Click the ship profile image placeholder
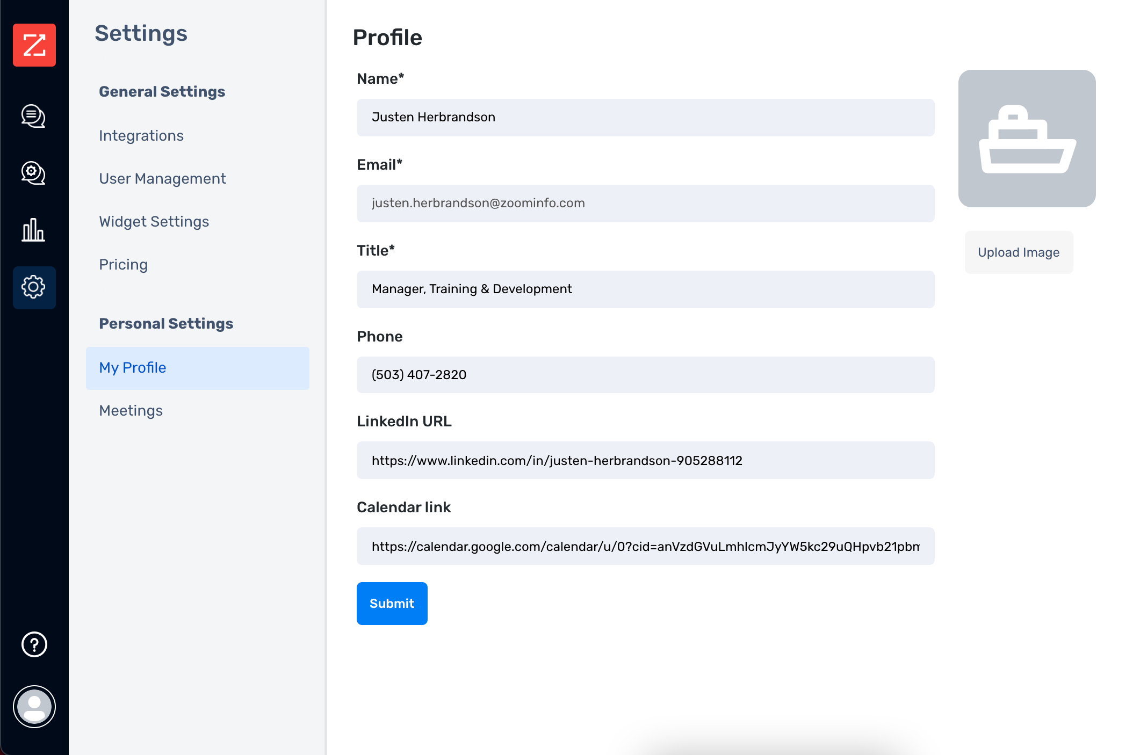This screenshot has width=1140, height=755. pyautogui.click(x=1027, y=138)
